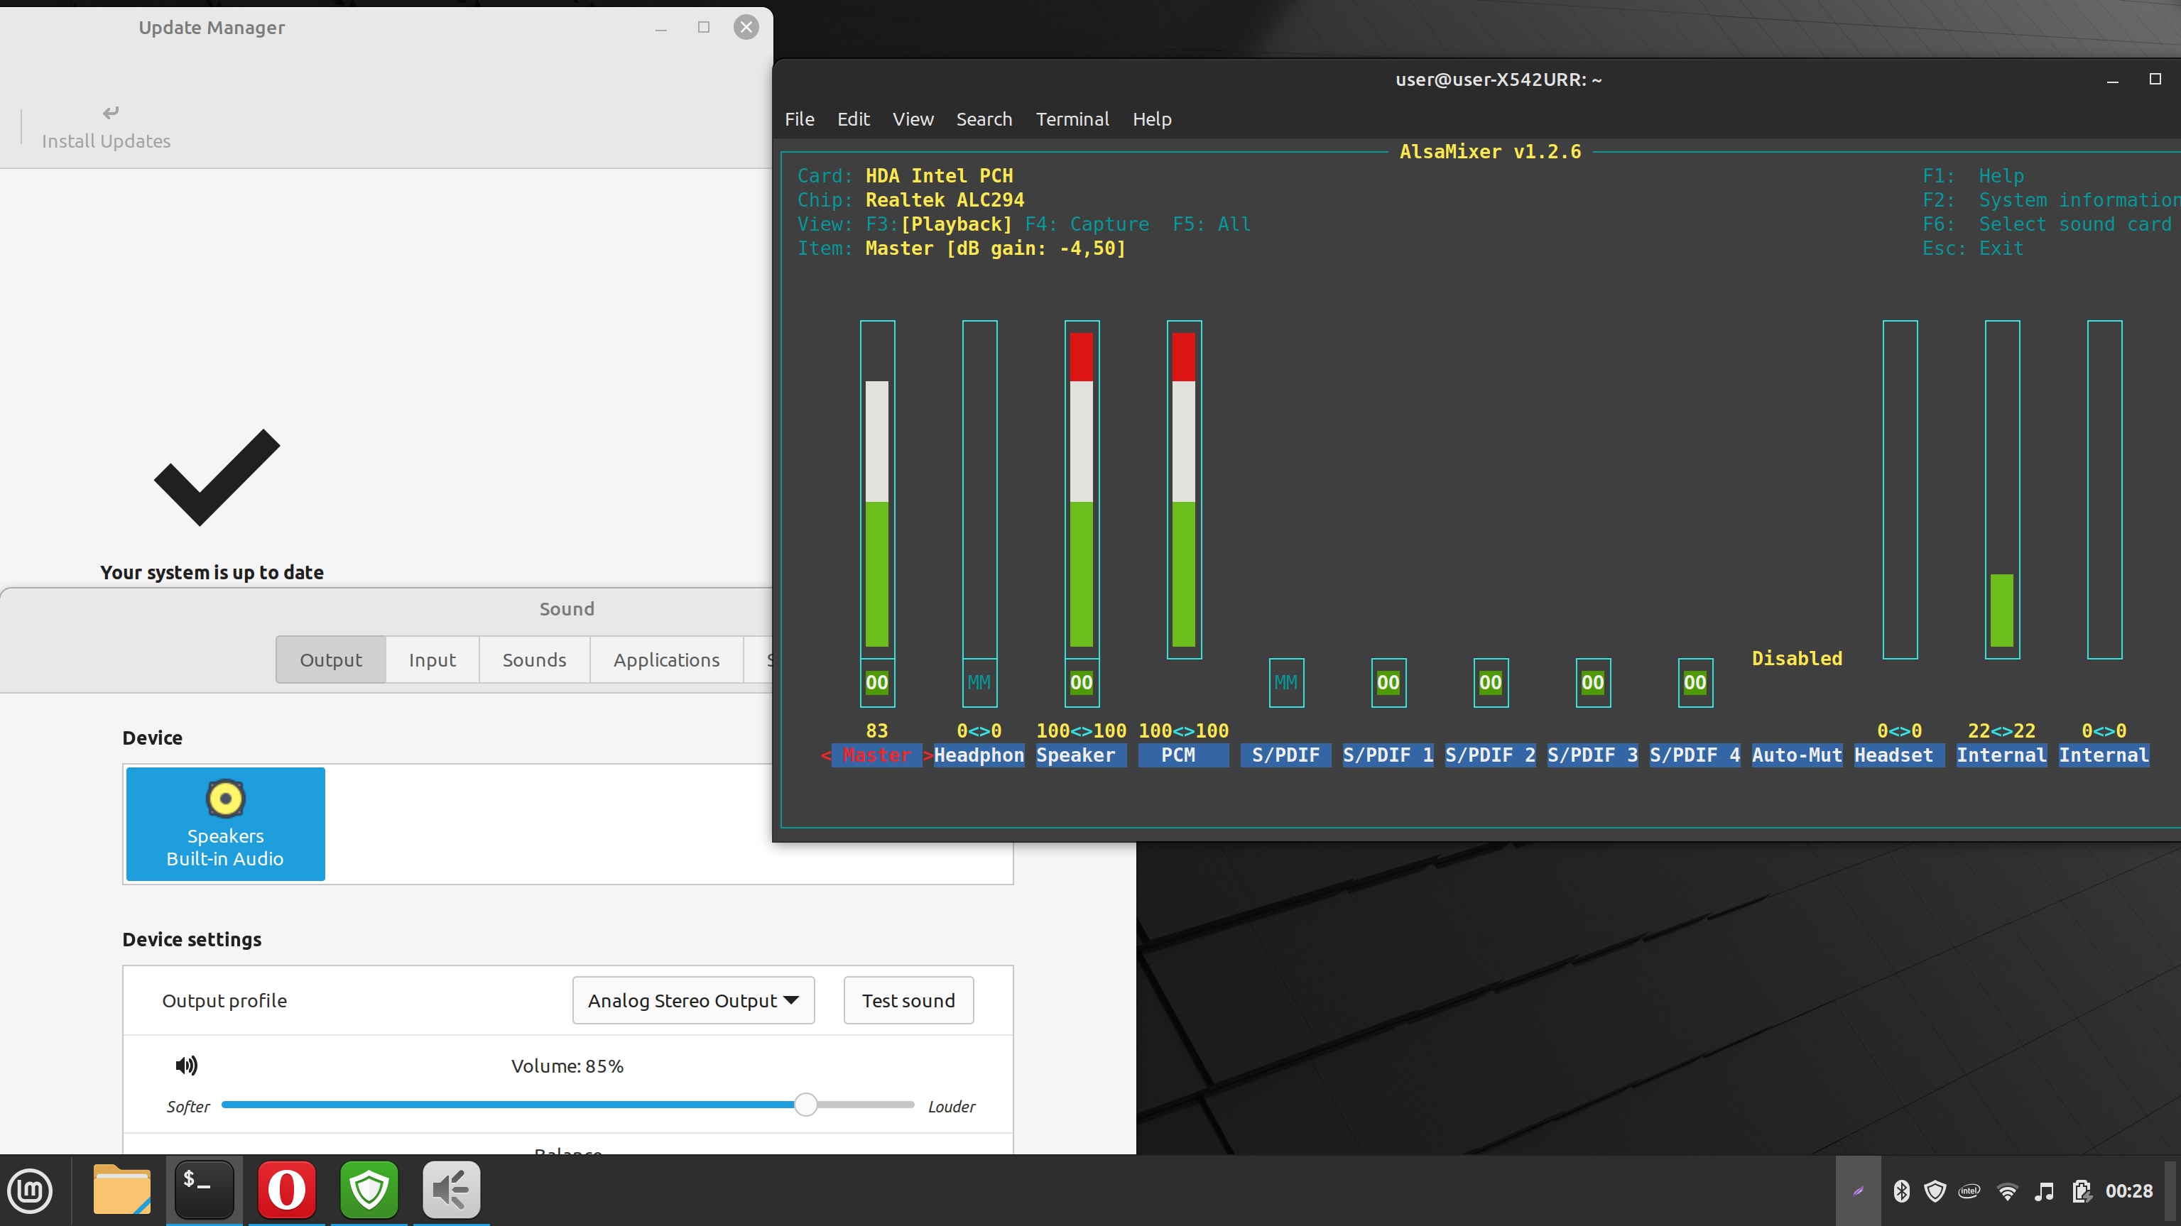
Task: Toggle mute box for S/PDIF 3
Action: pyautogui.click(x=1594, y=683)
